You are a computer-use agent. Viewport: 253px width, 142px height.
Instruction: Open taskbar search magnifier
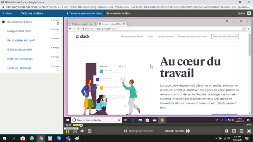[x=13, y=138]
